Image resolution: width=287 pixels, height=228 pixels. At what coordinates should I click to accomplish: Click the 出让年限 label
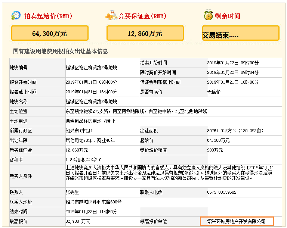[18, 140]
